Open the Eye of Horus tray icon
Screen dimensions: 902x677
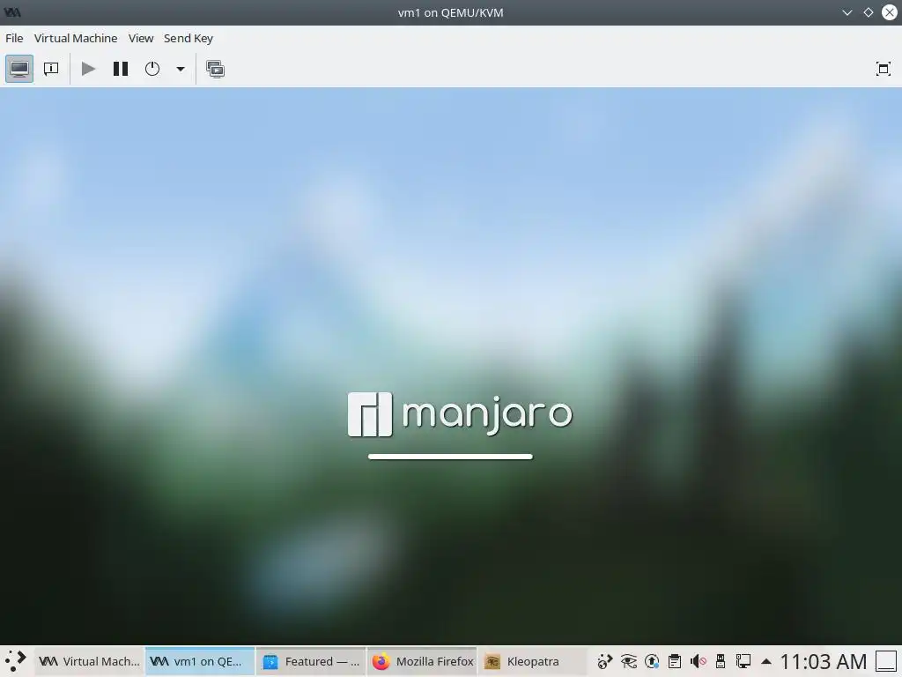click(x=628, y=661)
